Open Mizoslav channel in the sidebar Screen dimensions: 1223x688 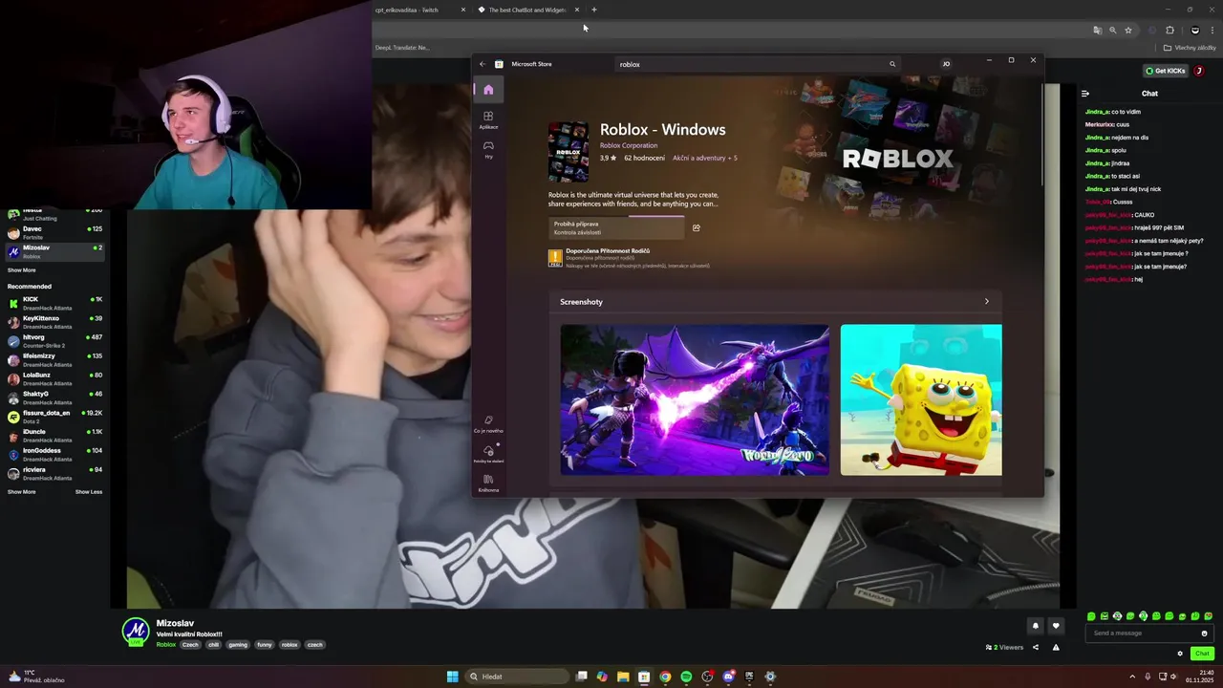pyautogui.click(x=55, y=251)
